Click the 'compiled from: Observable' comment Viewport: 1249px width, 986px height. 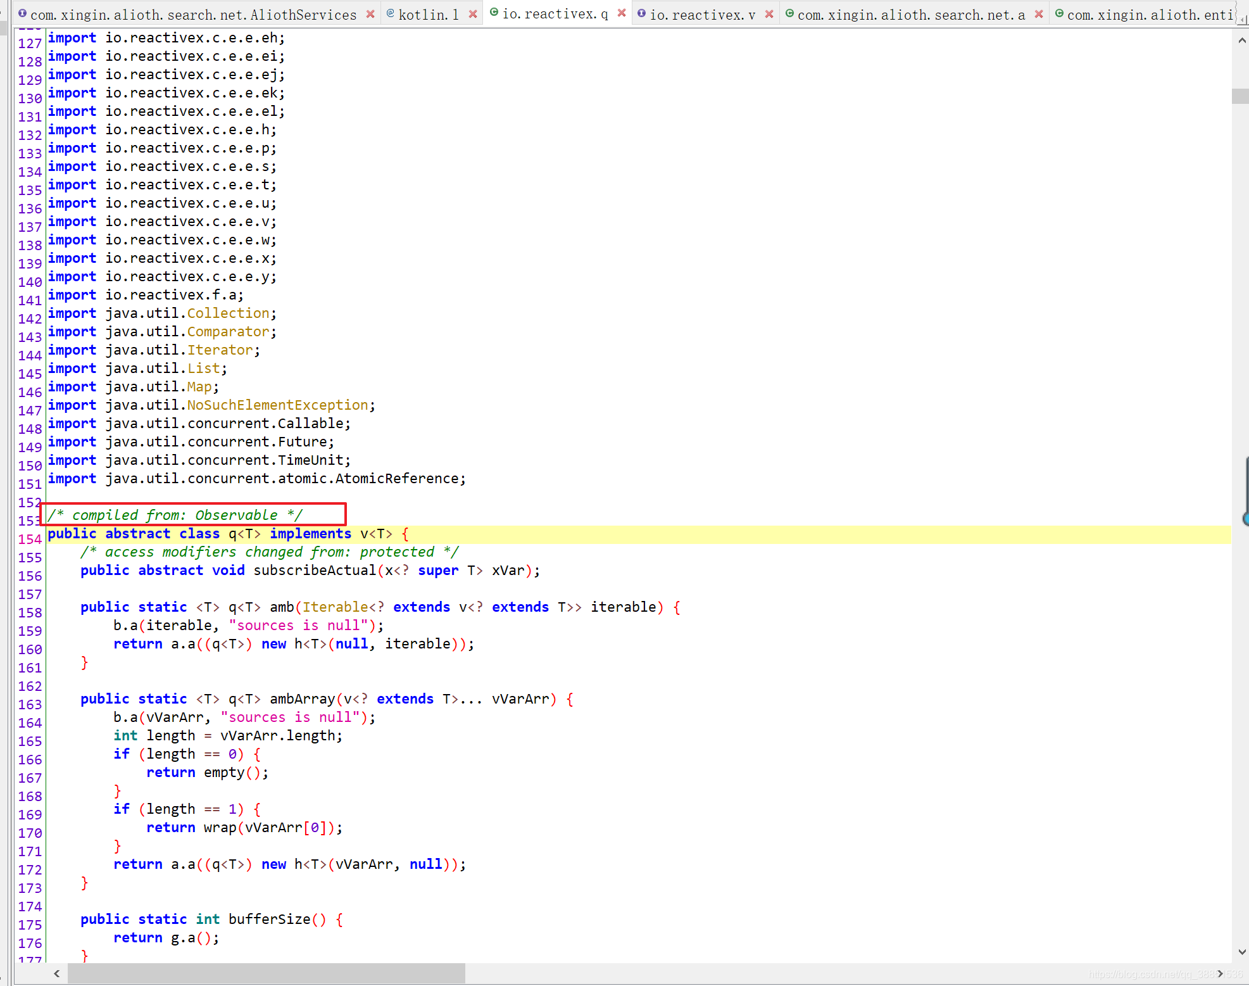point(175,515)
